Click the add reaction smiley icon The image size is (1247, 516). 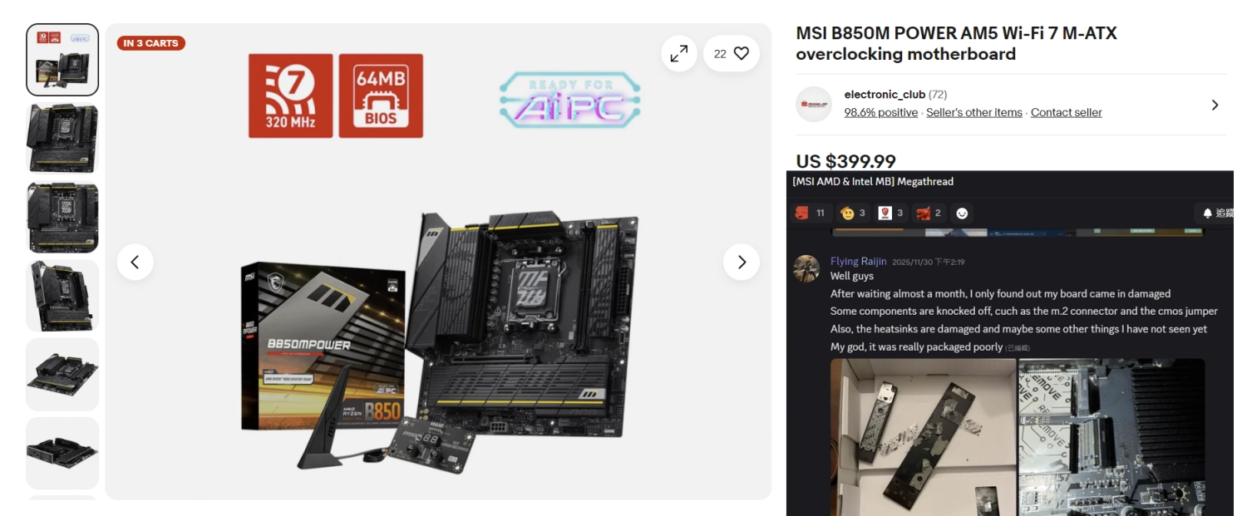point(962,214)
